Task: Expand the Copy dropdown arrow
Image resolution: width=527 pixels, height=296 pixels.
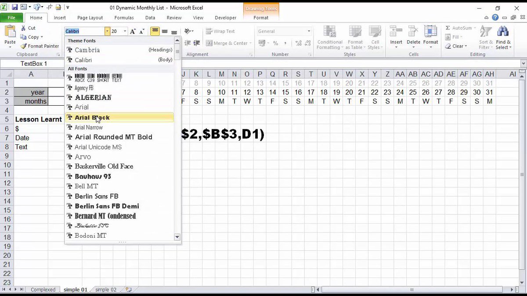Action: pos(42,37)
